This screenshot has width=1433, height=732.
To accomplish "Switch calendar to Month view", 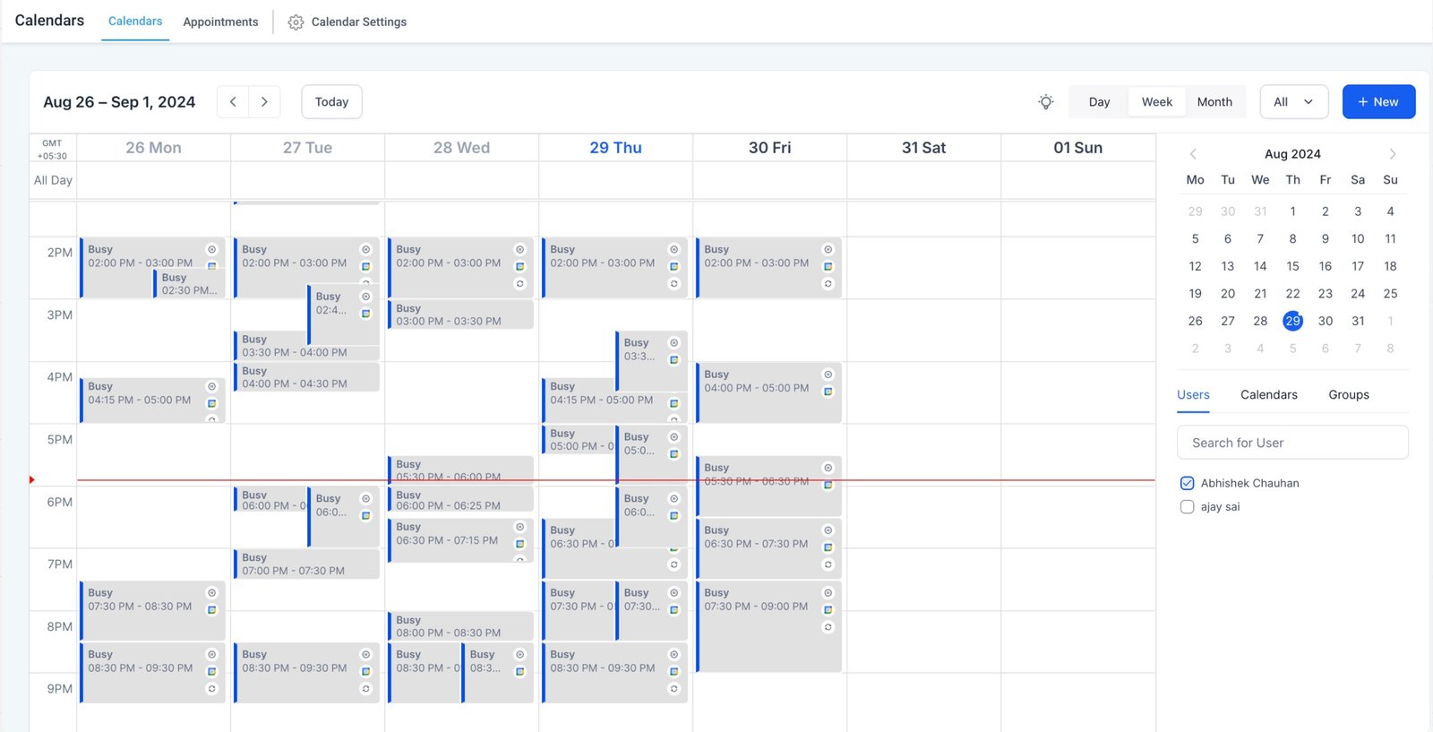I will 1214,102.
